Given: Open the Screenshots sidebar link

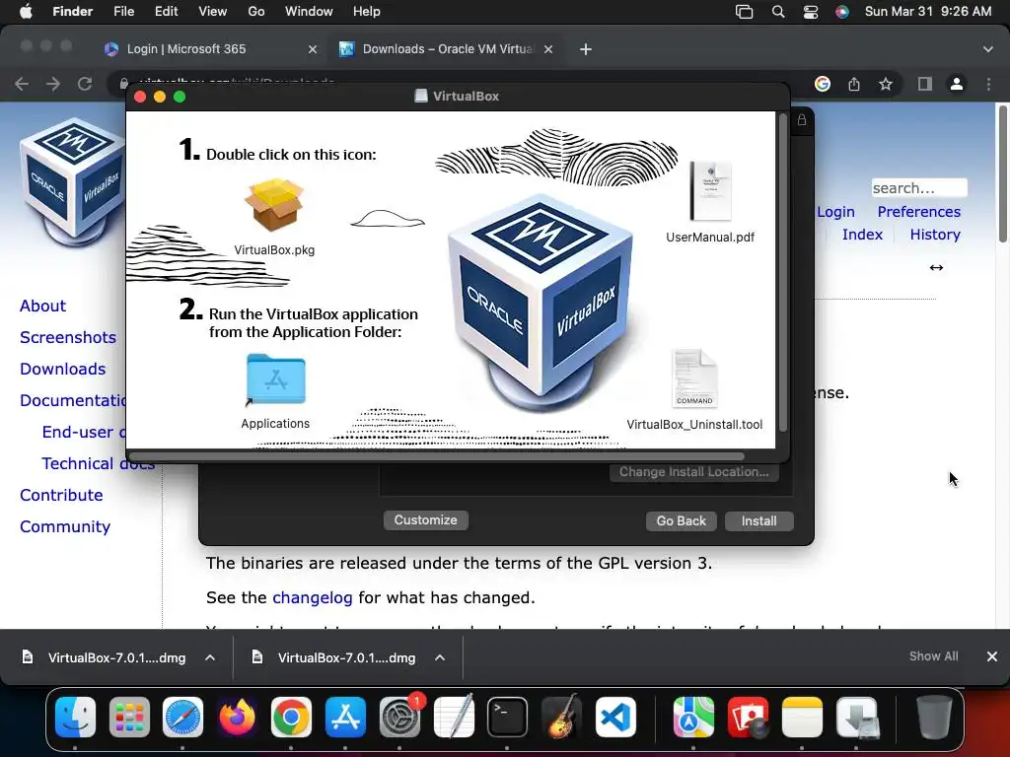Looking at the screenshot, I should click(x=68, y=337).
